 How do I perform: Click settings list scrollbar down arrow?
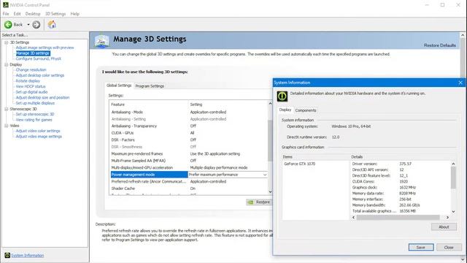[x=270, y=191]
